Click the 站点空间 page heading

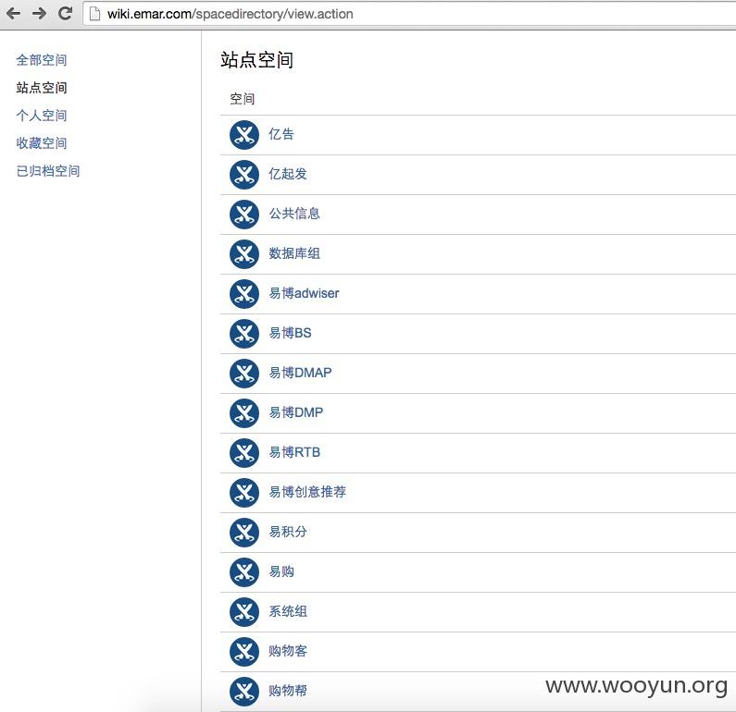click(x=257, y=60)
